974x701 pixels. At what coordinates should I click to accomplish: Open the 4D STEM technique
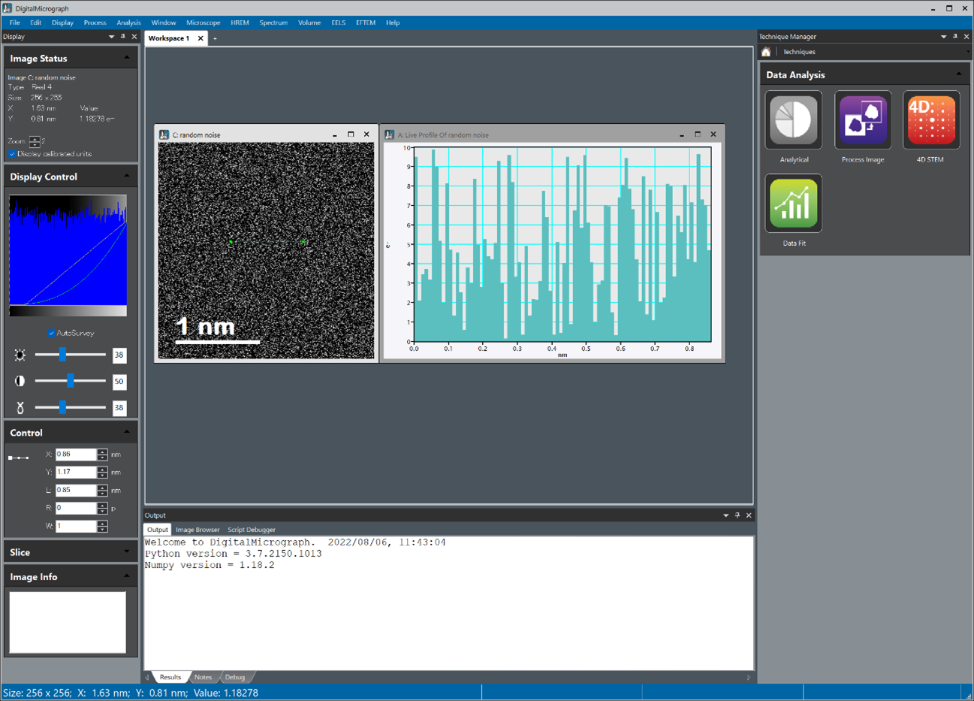[931, 120]
